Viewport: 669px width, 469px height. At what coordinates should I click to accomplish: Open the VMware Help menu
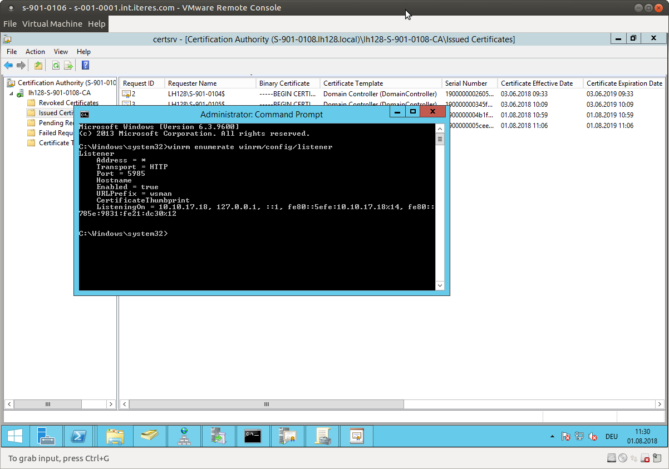(x=96, y=24)
